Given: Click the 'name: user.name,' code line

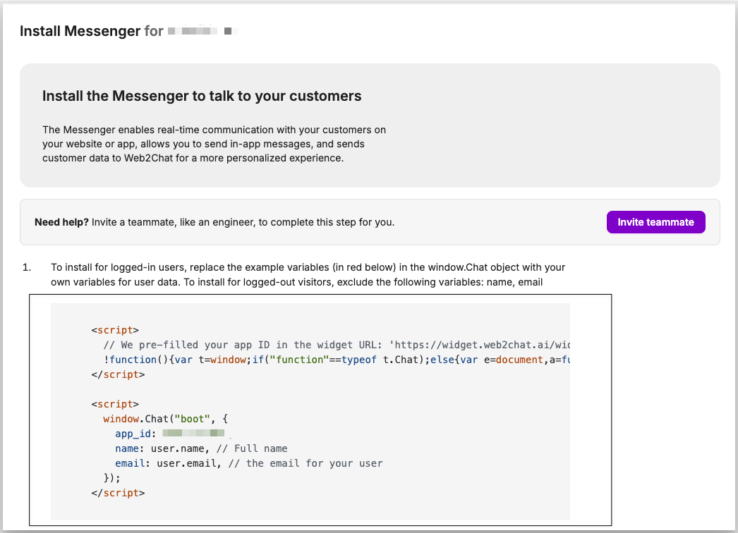Looking at the screenshot, I should pyautogui.click(x=202, y=448).
